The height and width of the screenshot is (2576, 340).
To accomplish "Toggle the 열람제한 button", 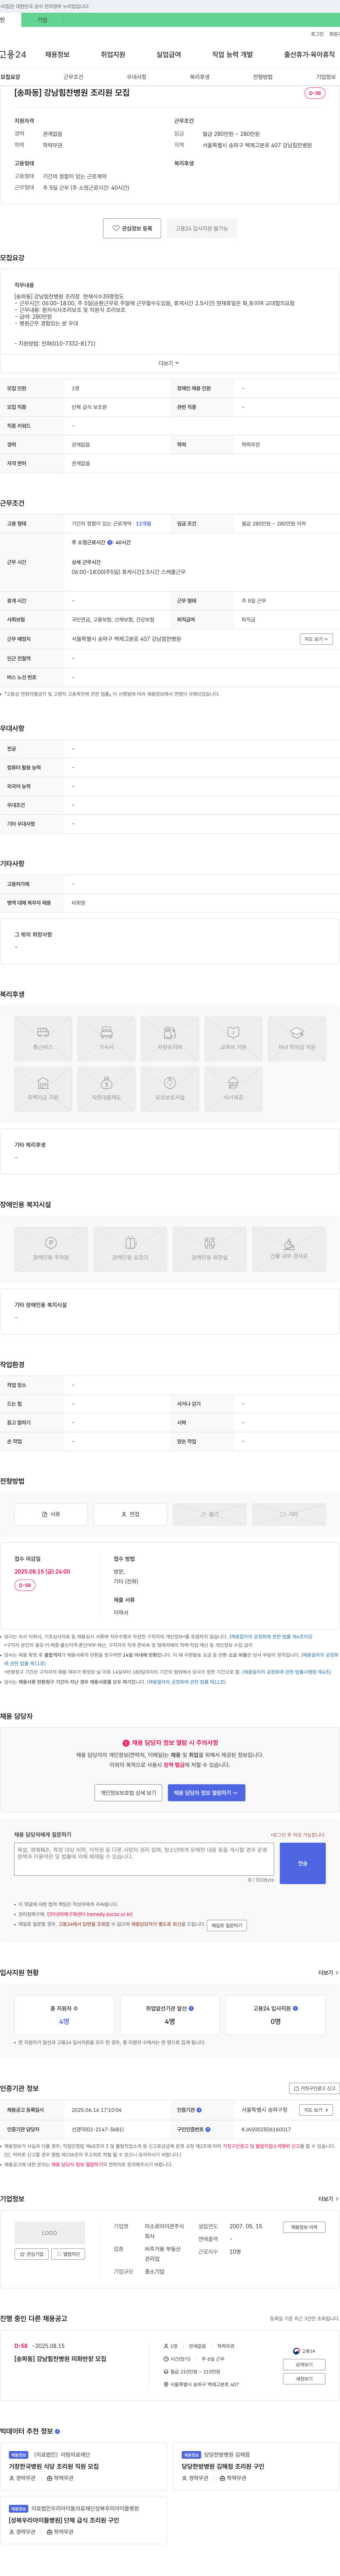I will click(68, 2254).
